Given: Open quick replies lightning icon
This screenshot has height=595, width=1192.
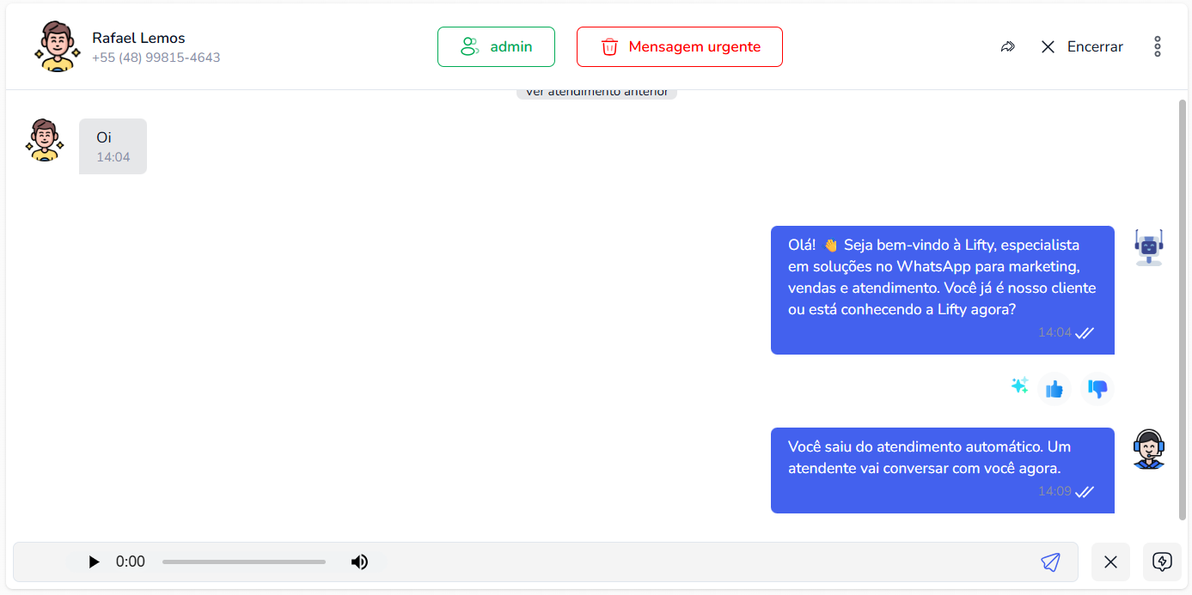Looking at the screenshot, I should (x=1162, y=562).
